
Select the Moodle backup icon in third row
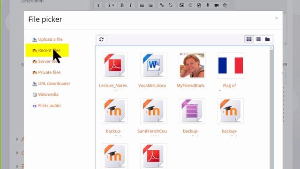click(115, 156)
